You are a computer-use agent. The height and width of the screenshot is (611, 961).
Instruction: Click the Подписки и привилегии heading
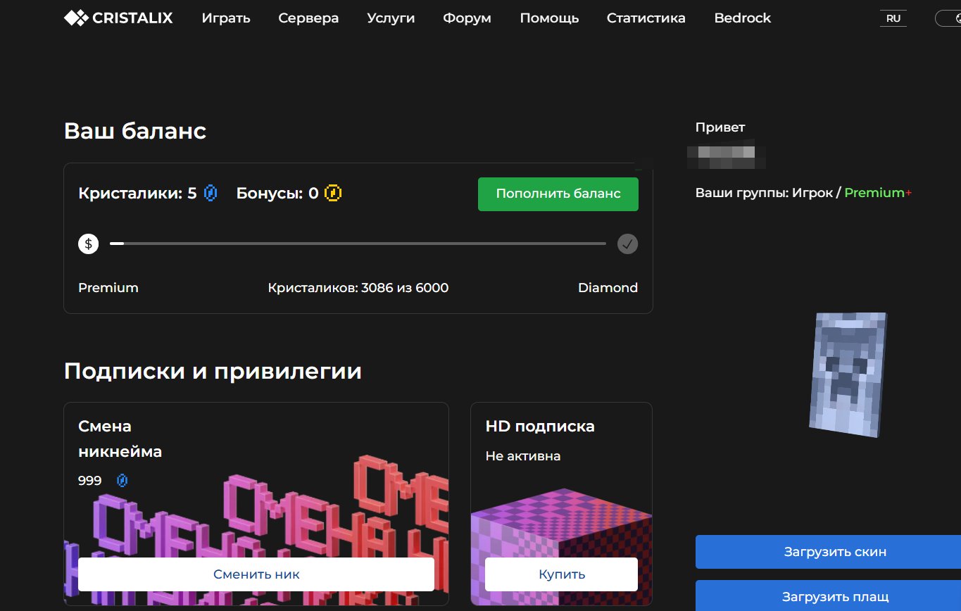pyautogui.click(x=213, y=371)
